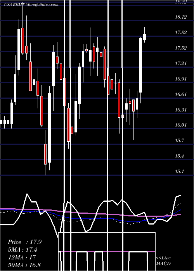
Task: Click the '<<Live MACD' label
Action: (x=163, y=261)
